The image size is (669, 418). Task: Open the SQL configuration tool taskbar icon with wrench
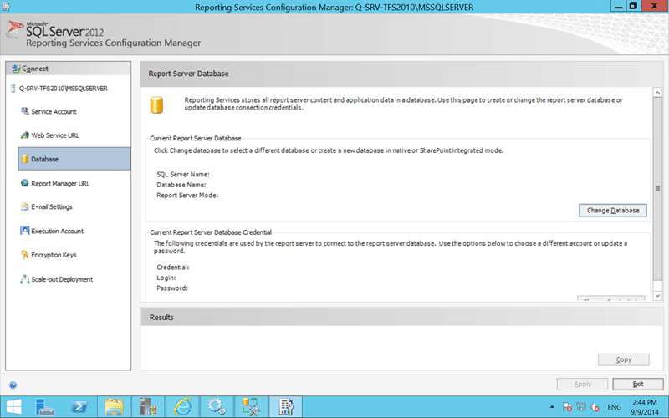point(251,407)
